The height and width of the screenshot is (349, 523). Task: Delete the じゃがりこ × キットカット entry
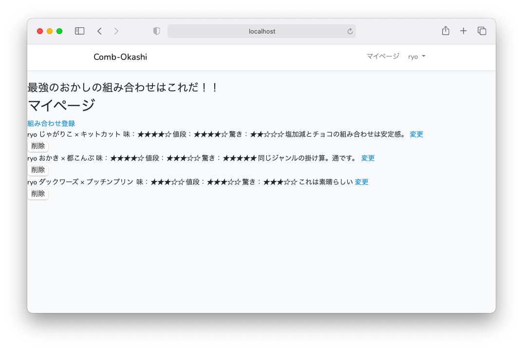pos(38,146)
